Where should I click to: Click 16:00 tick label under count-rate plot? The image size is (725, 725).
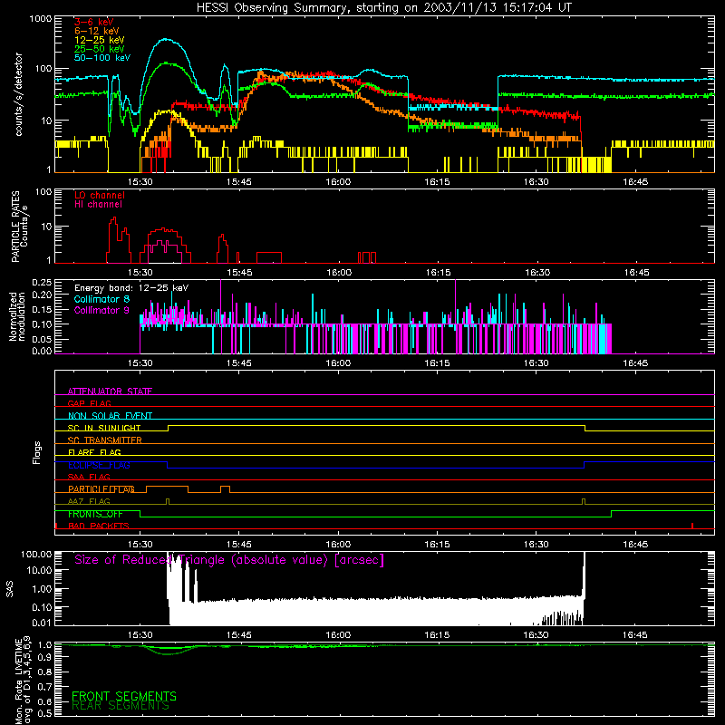tap(338, 182)
